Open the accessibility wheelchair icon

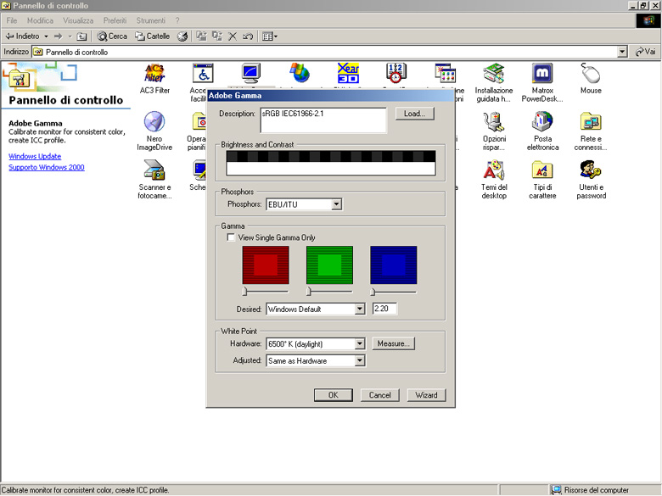(203, 74)
